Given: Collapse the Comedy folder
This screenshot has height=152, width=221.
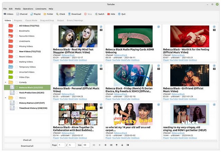Looking at the screenshot, I should click(6, 82).
